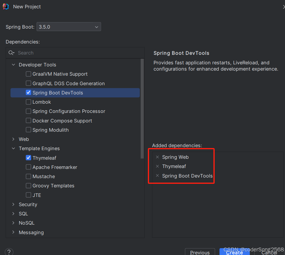Expand the Web category
Viewport: 285px width, 255px height.
click(x=13, y=139)
